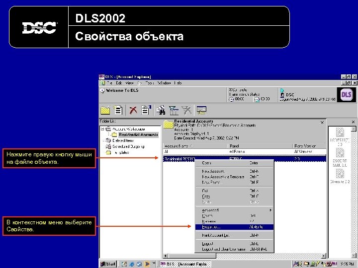Click the All Versions filter cell

tap(309, 151)
